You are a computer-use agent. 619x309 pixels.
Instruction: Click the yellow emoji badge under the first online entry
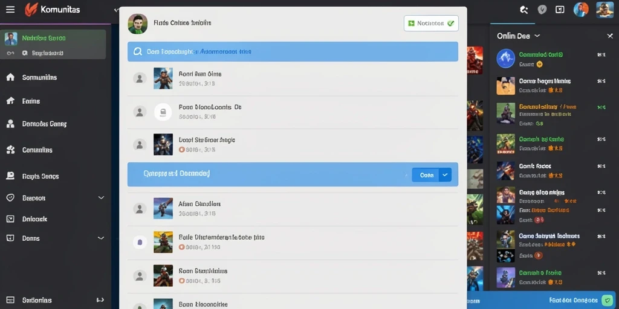540,64
